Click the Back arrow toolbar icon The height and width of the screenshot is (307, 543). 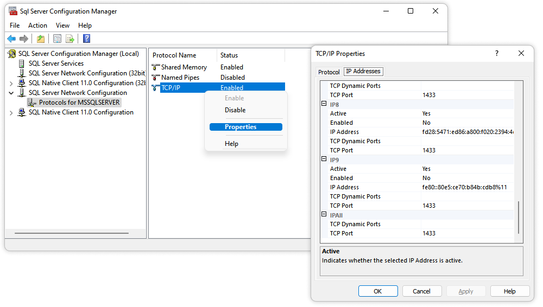click(x=11, y=39)
